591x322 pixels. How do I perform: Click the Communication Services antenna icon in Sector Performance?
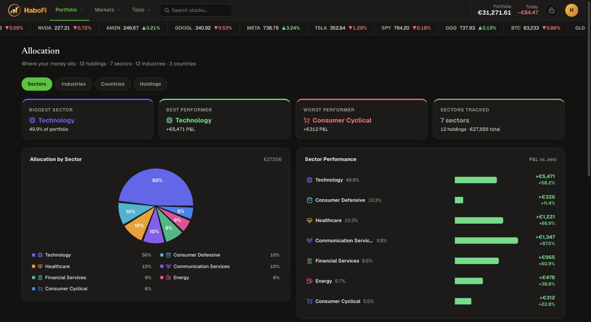310,241
